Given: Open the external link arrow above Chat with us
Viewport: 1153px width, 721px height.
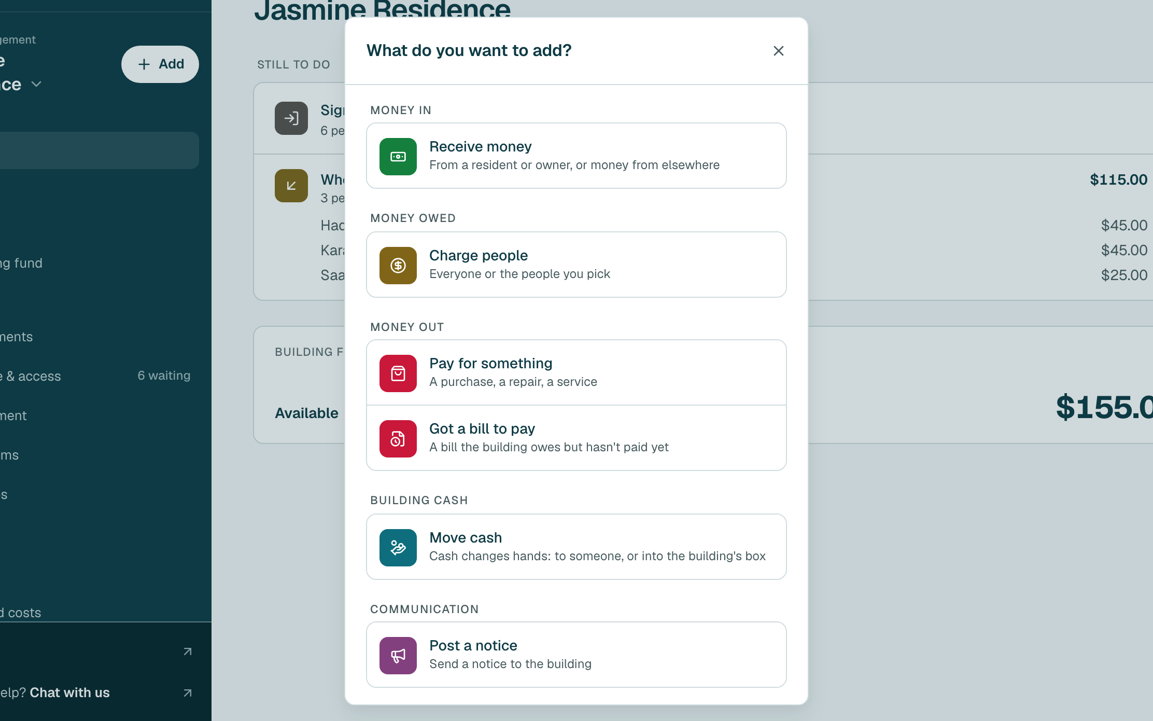Looking at the screenshot, I should (x=188, y=651).
